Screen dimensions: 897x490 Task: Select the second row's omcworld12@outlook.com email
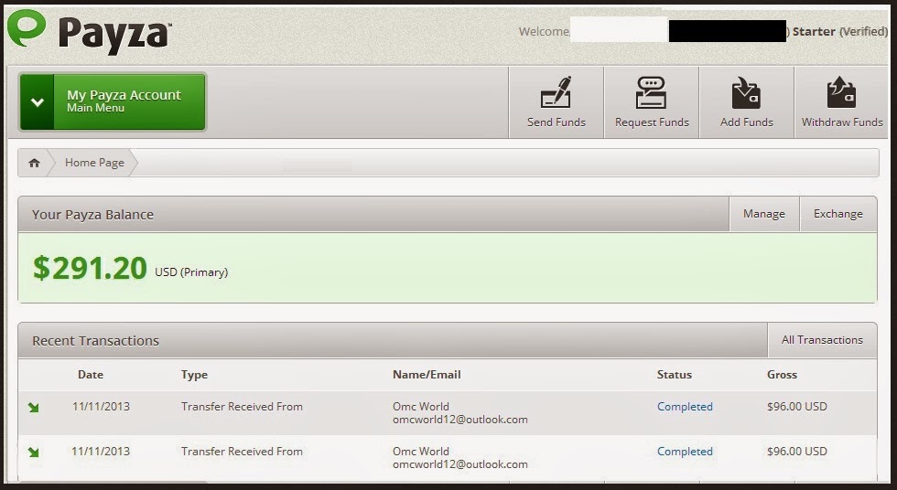coord(459,464)
